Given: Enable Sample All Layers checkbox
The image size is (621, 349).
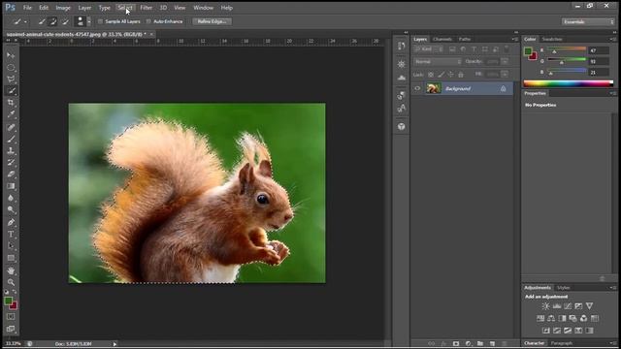Looking at the screenshot, I should point(100,21).
